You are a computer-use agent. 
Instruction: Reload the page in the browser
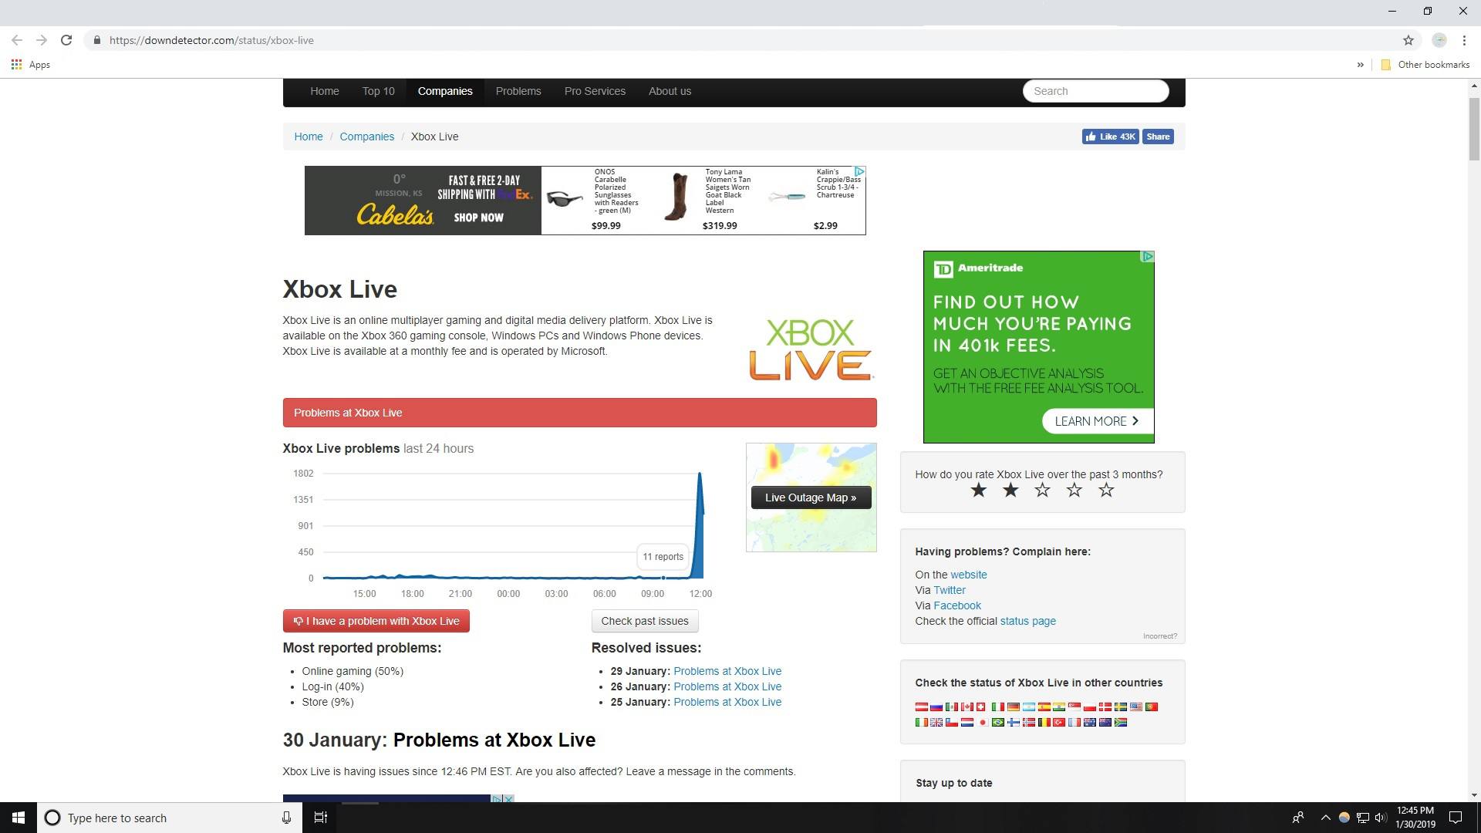click(x=66, y=40)
